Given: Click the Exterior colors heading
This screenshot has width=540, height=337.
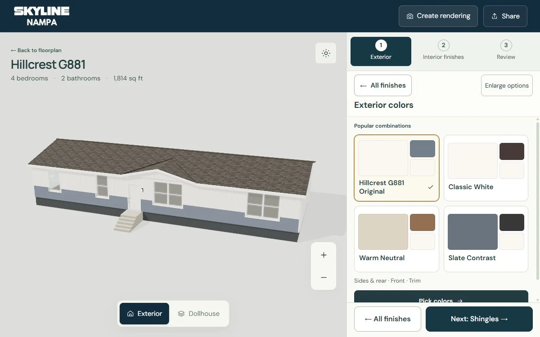Looking at the screenshot, I should tap(384, 105).
